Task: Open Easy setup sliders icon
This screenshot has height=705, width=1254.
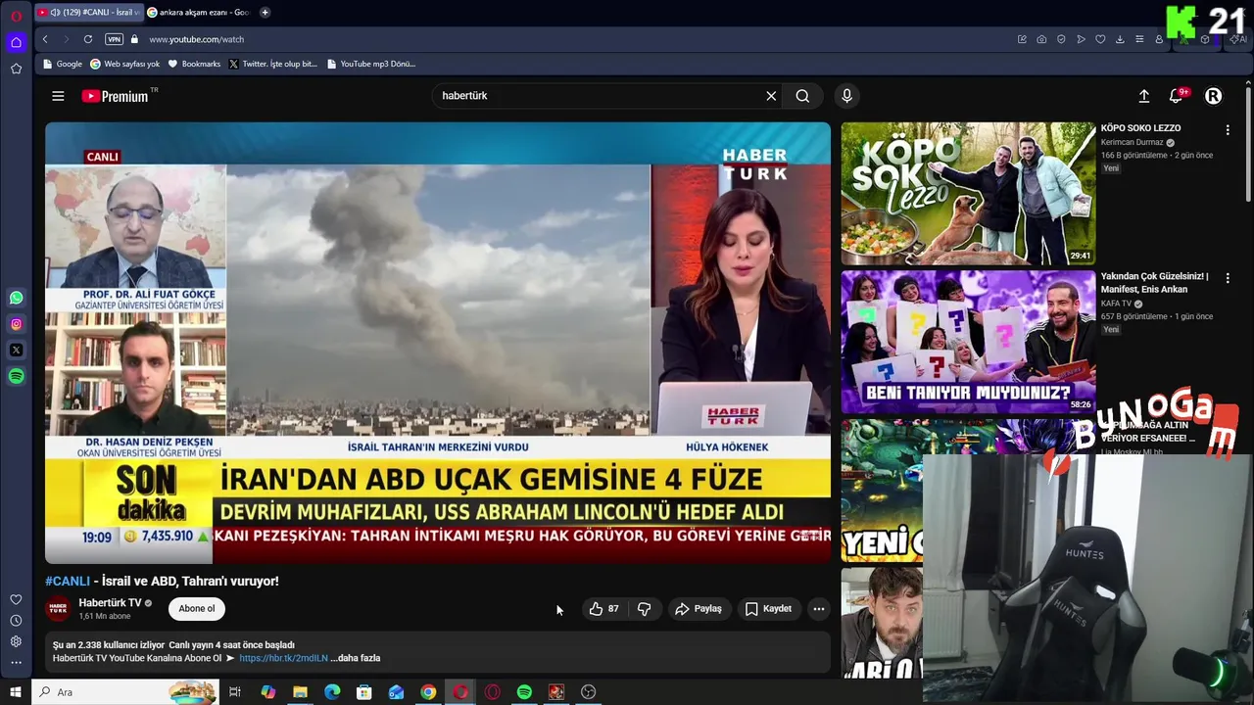Action: coord(1139,39)
